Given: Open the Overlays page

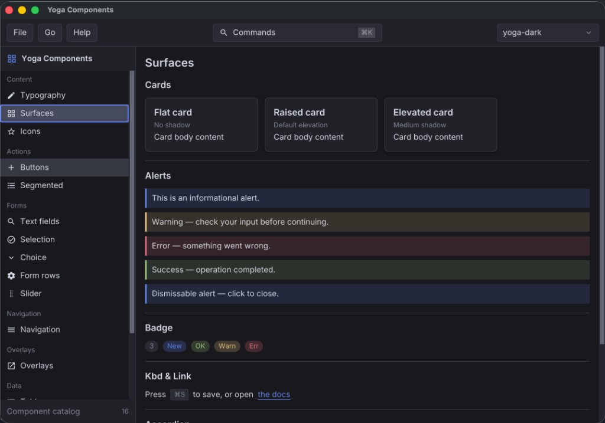Looking at the screenshot, I should pyautogui.click(x=64, y=366).
